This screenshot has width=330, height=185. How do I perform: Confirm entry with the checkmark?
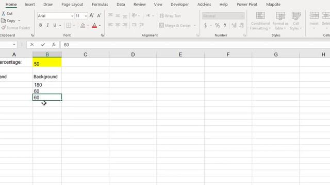pos(43,45)
